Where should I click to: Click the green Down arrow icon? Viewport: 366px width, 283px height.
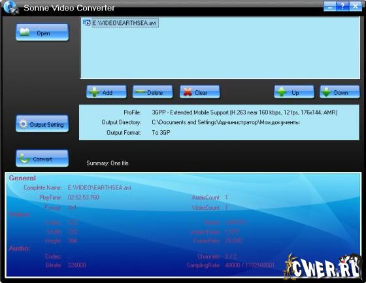click(x=326, y=92)
